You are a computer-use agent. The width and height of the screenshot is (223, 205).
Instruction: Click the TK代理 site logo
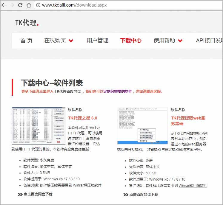pyautogui.click(x=27, y=23)
